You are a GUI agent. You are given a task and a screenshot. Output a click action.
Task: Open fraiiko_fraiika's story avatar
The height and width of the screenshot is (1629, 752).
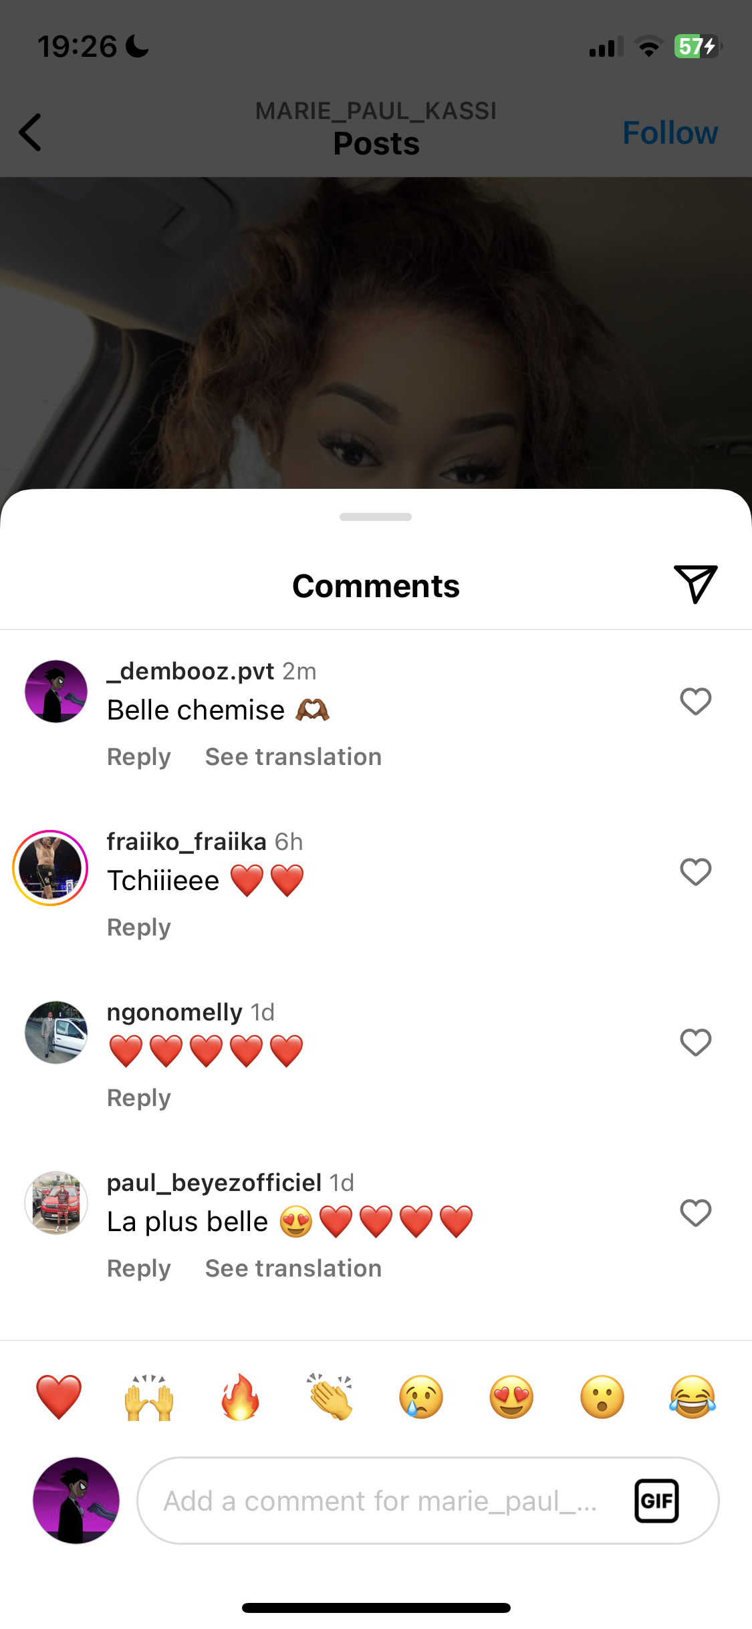pyautogui.click(x=50, y=868)
